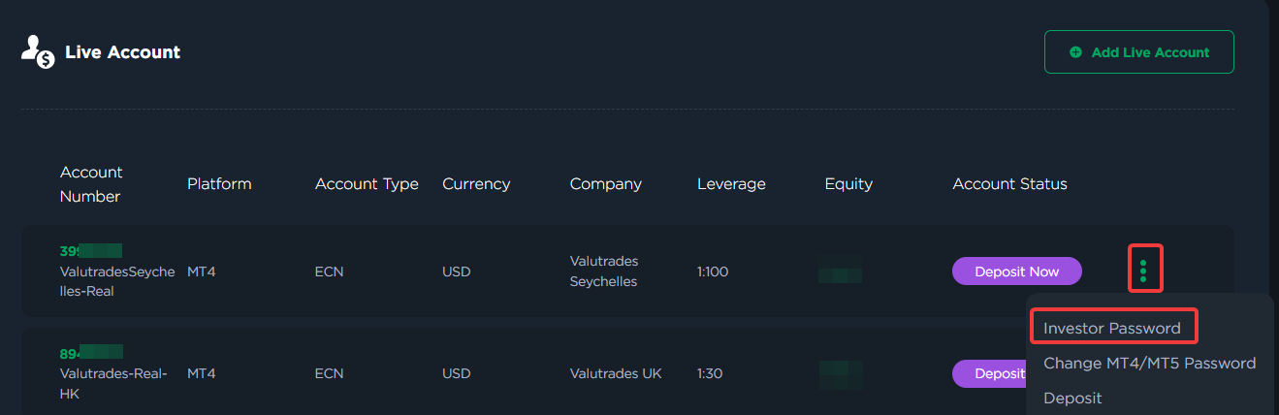Click the Deposit button for Valutrades-Real-HK
1279x415 pixels.
(989, 373)
